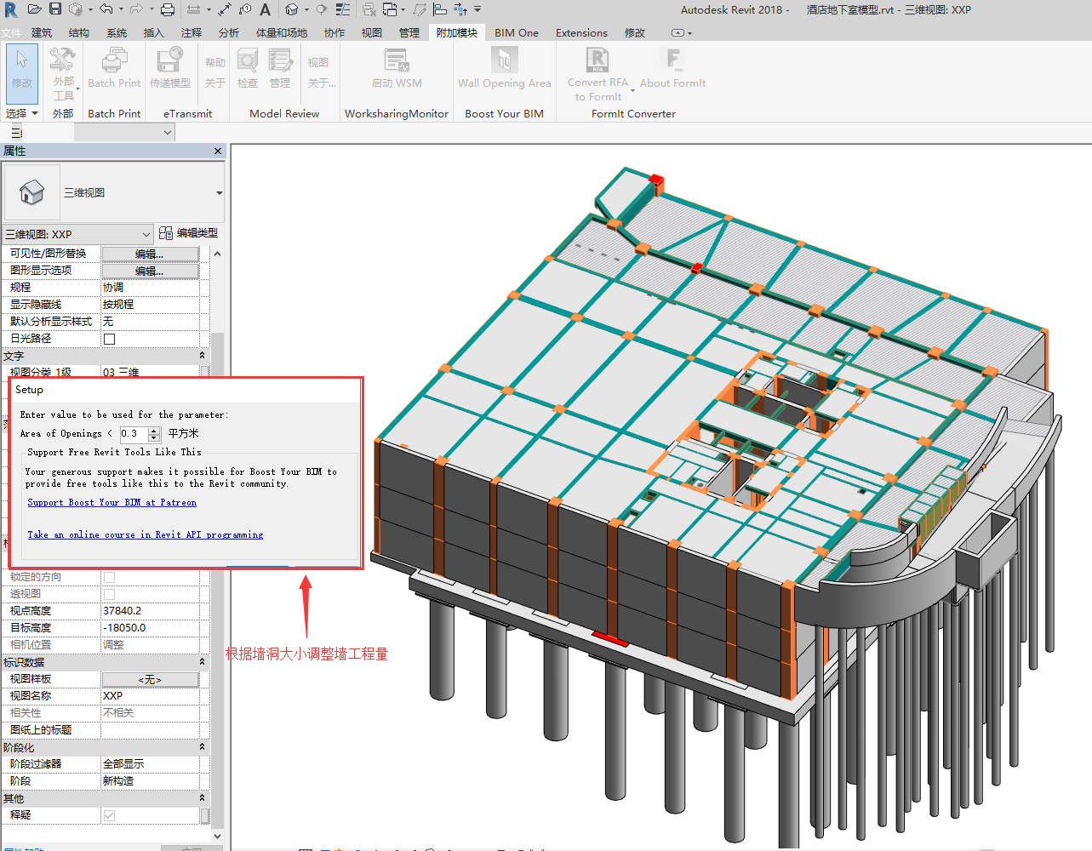
Task: Toggle the annotation crop (释疑) checkbox
Action: (x=109, y=815)
